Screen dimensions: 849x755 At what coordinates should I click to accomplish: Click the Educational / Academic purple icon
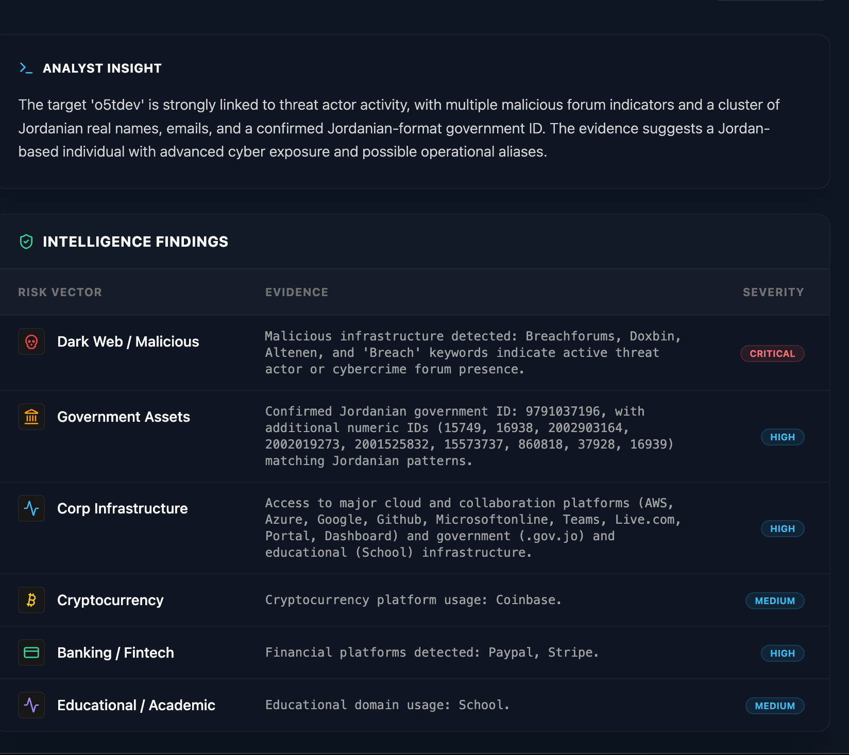31,705
